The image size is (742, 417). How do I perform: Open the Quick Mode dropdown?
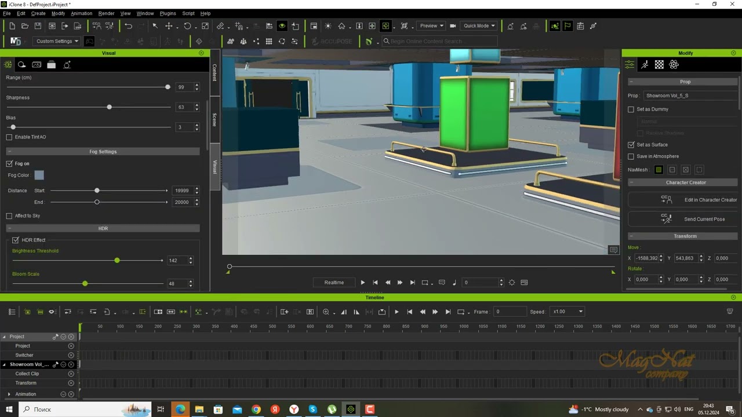pos(479,26)
